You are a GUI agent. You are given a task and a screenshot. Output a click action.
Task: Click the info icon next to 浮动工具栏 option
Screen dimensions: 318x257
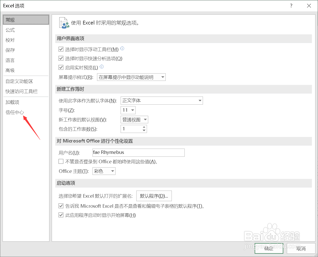coord(122,49)
